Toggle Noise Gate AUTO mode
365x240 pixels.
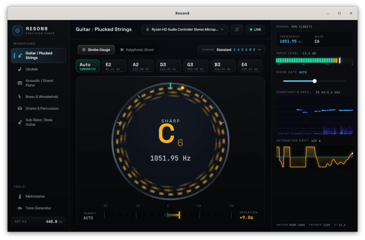(x=303, y=72)
